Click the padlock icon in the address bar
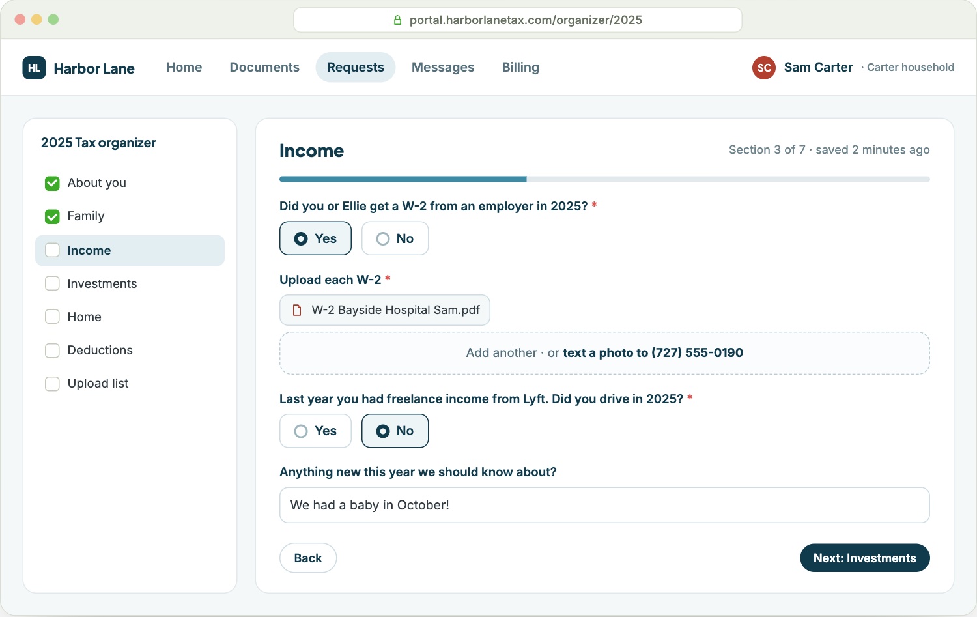Image resolution: width=977 pixels, height=617 pixels. (397, 20)
